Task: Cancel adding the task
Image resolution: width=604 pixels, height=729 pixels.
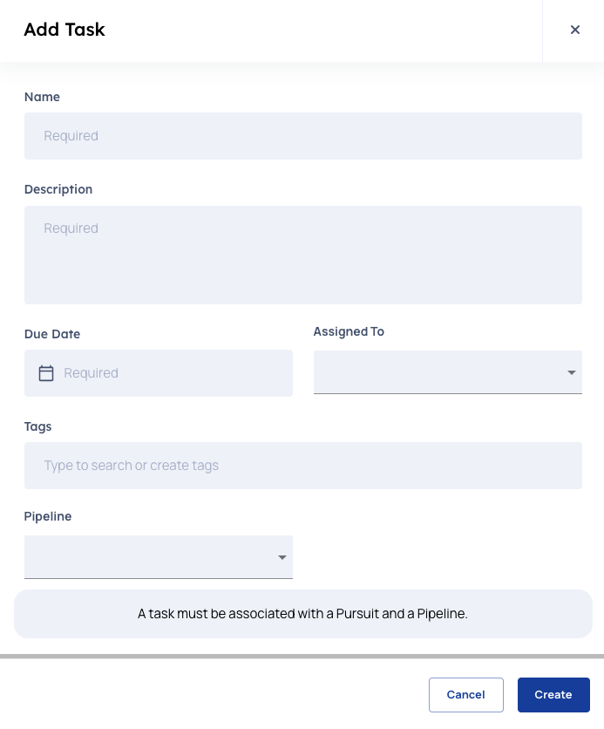Action: (x=466, y=695)
